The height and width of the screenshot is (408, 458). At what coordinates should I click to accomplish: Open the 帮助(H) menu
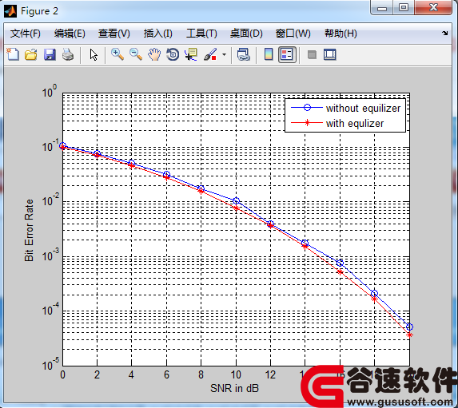(341, 34)
